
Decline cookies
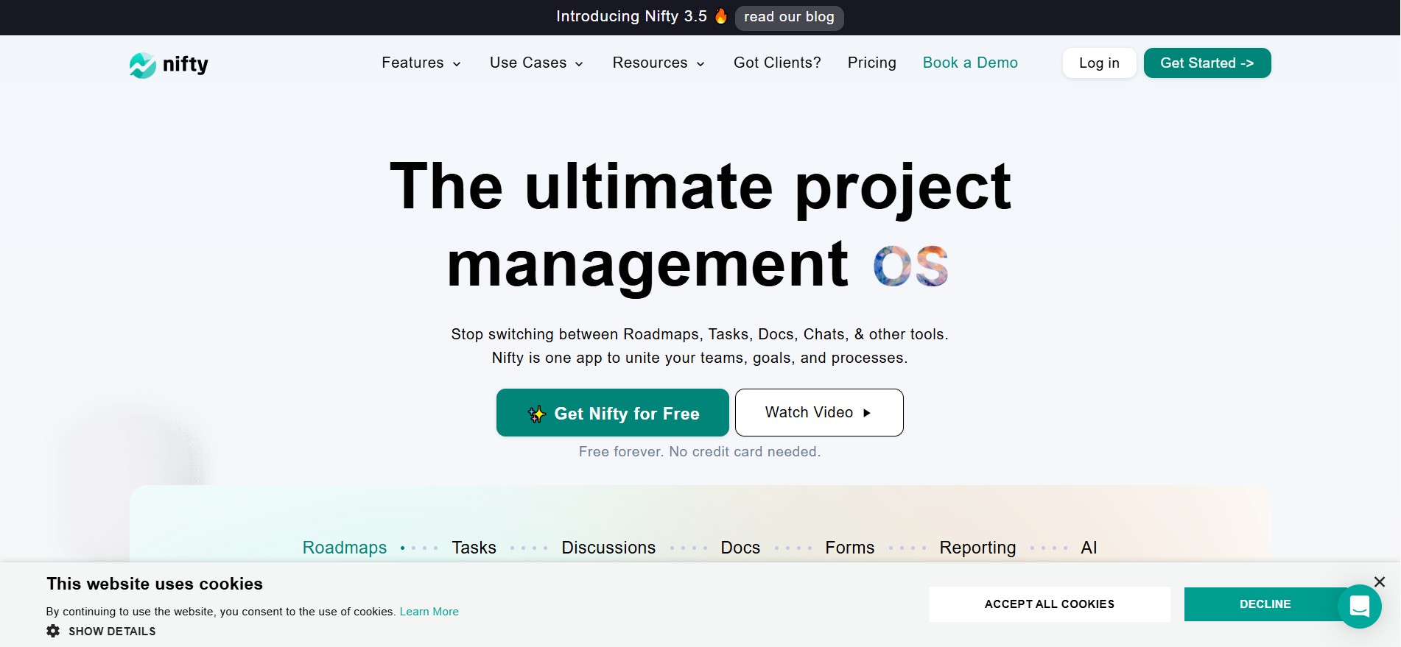(1265, 604)
